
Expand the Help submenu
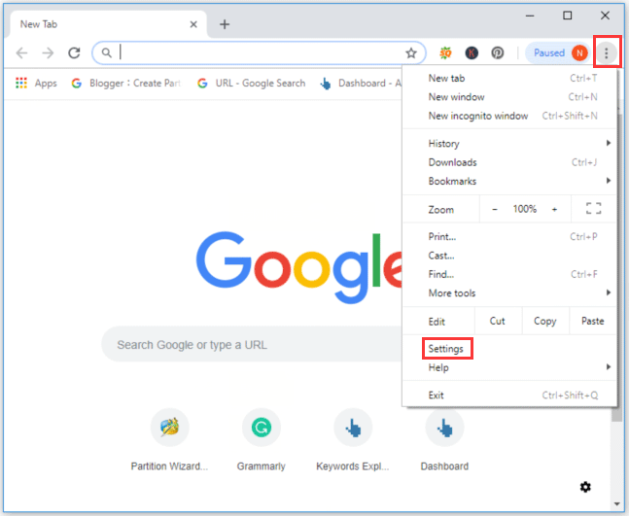509,367
